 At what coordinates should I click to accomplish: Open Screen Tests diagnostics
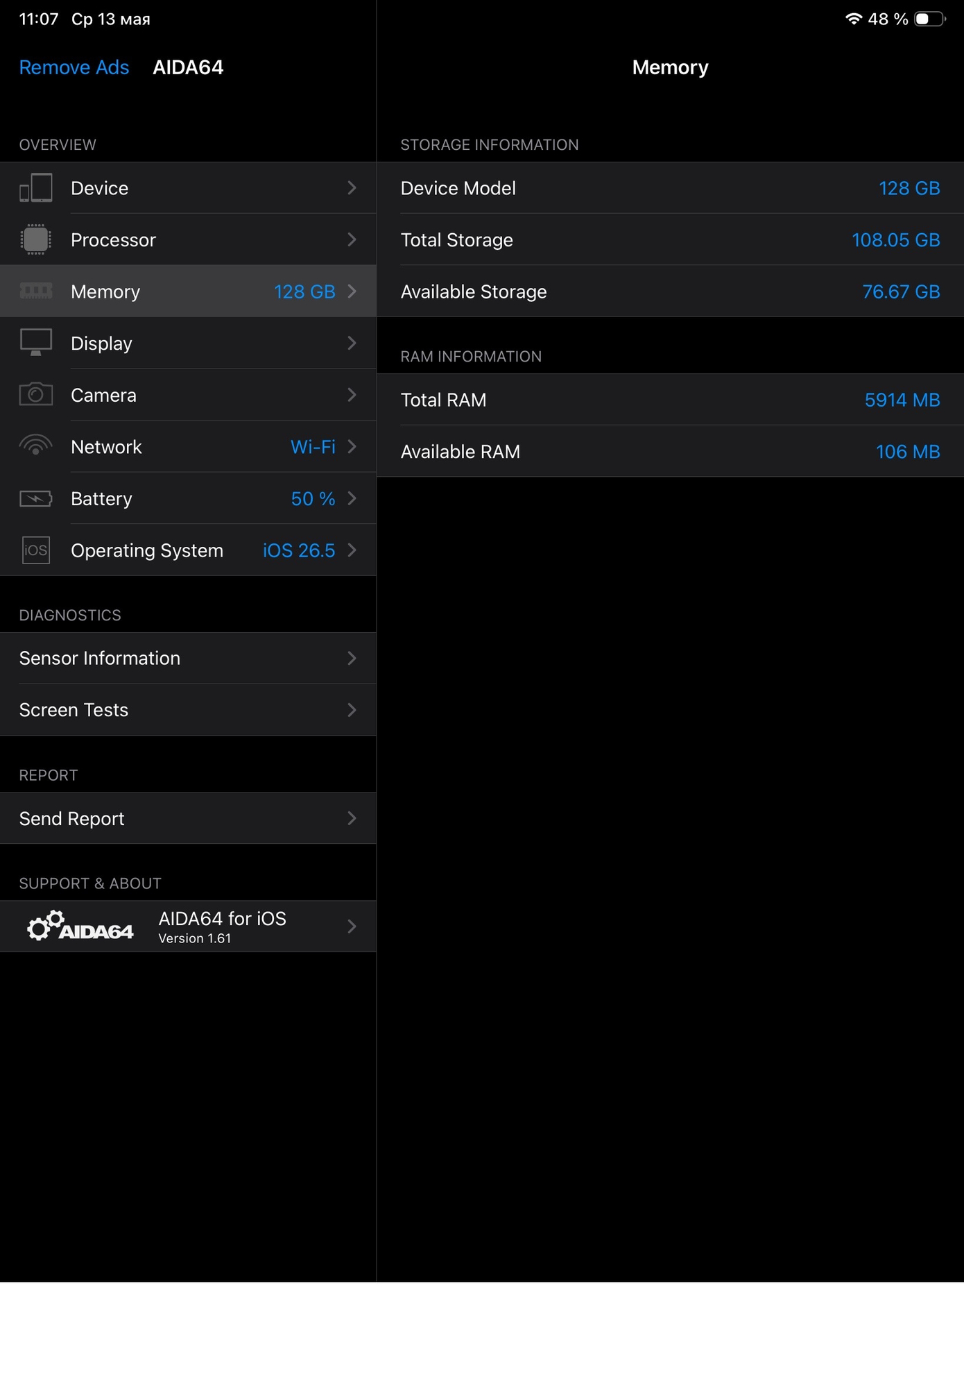click(x=188, y=710)
